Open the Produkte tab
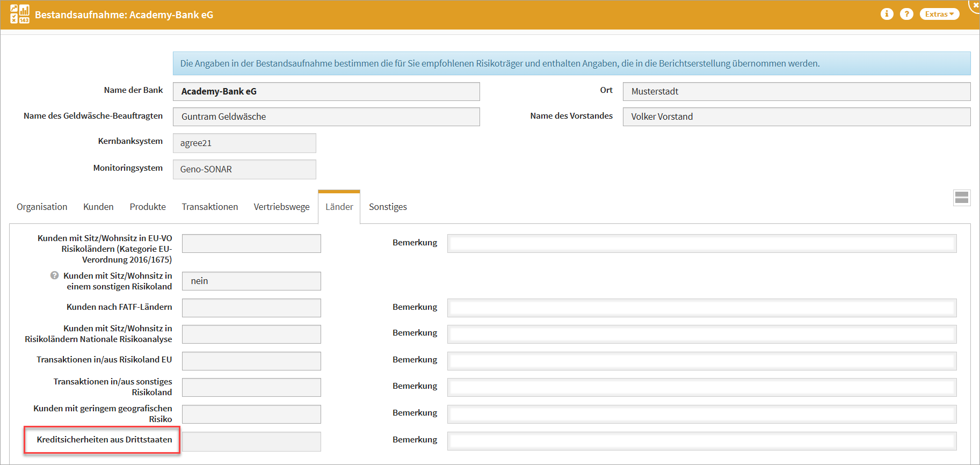The image size is (980, 465). tap(148, 207)
